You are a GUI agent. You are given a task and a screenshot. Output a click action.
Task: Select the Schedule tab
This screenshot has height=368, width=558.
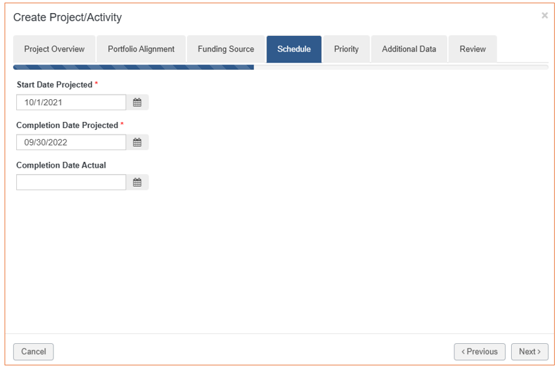pos(294,49)
